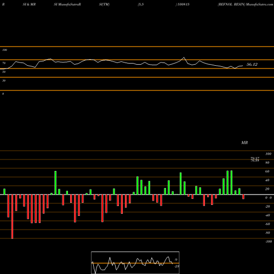Viewport: 274px width, 274px height.
Task: Click the RSI axis label 30
Action: click(4, 81)
